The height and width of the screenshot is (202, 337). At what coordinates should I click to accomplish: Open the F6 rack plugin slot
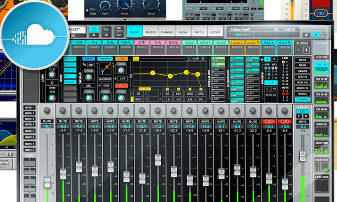pyautogui.click(x=70, y=76)
